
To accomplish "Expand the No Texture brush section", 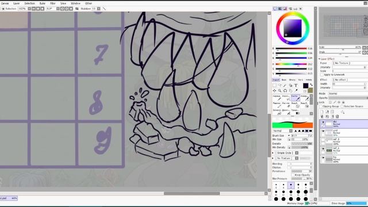I will point(273,159).
